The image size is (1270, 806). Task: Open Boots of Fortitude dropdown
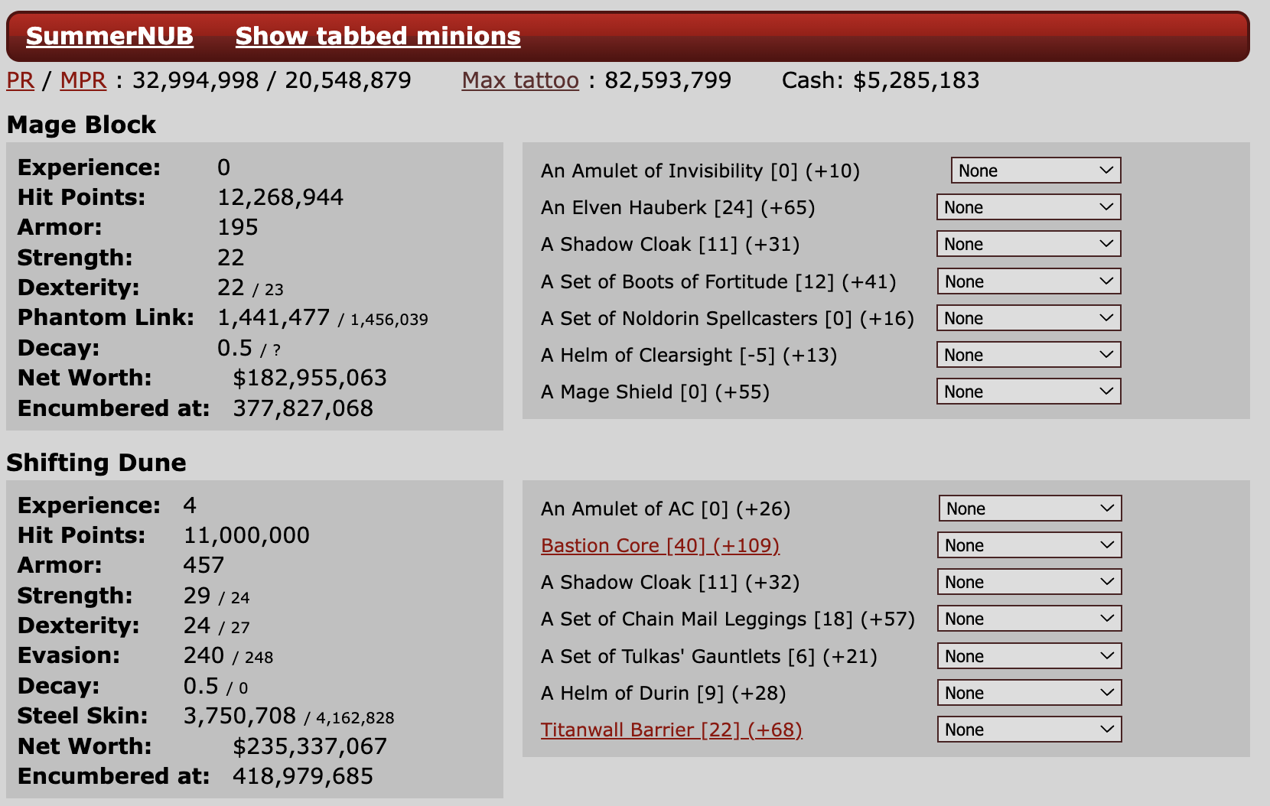point(1028,281)
